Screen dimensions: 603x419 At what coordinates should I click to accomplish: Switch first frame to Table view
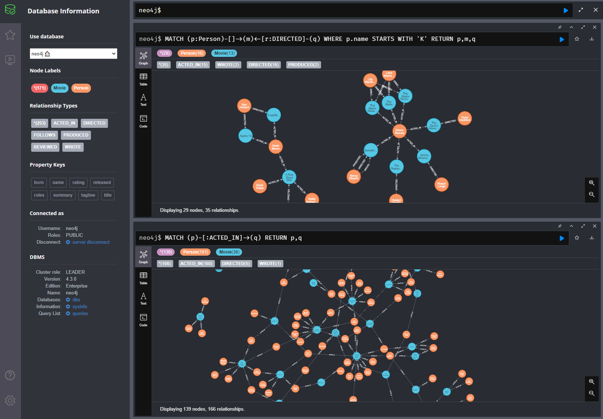[144, 79]
